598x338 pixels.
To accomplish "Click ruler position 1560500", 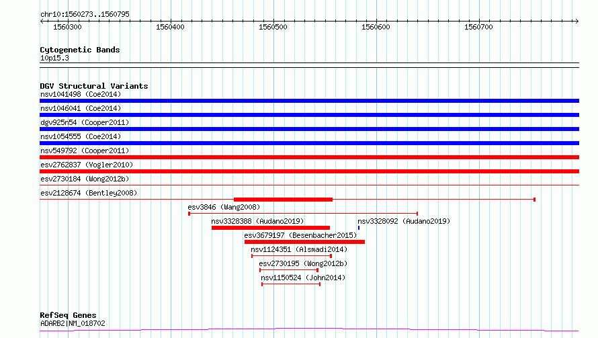I will coord(273,27).
